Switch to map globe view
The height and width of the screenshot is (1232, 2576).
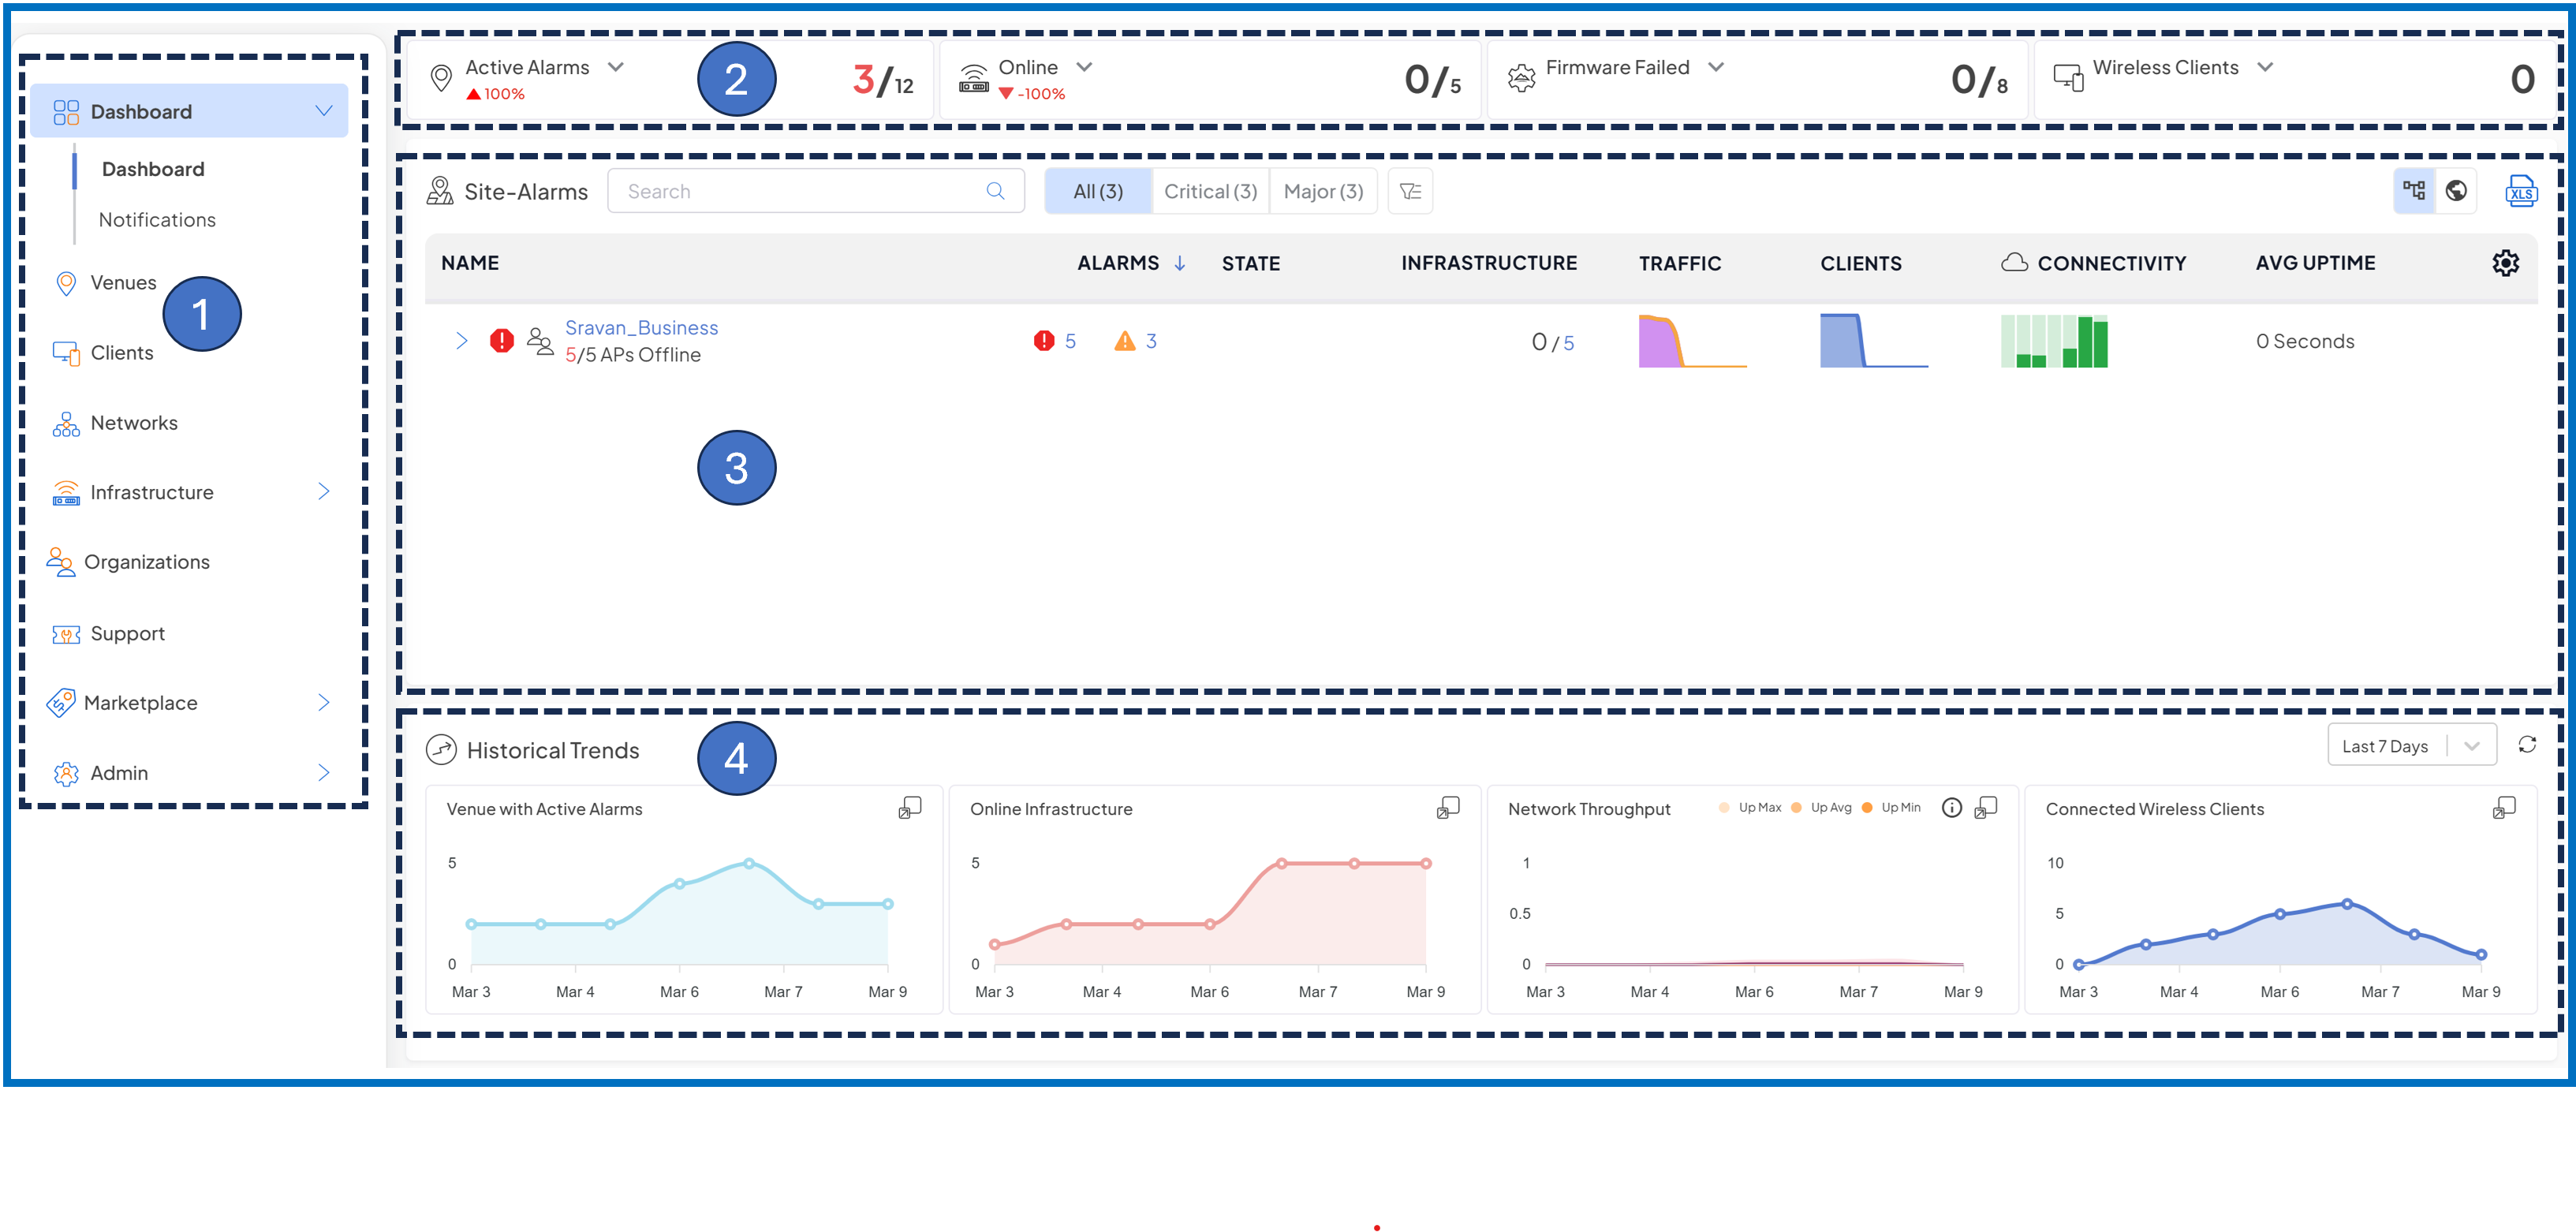[2456, 191]
